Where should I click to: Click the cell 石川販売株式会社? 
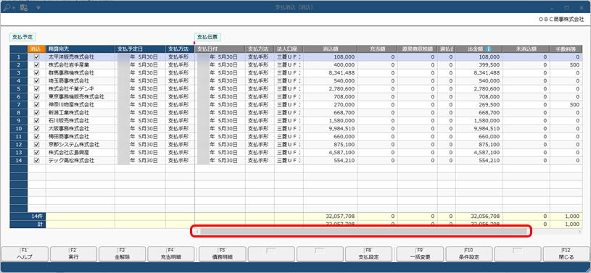pyautogui.click(x=80, y=120)
